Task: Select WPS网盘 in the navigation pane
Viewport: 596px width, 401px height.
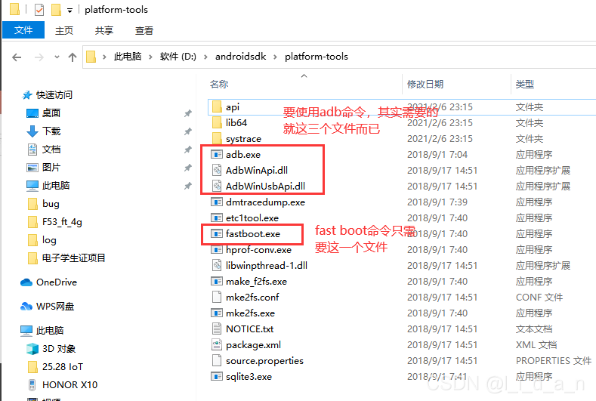Action: [54, 307]
